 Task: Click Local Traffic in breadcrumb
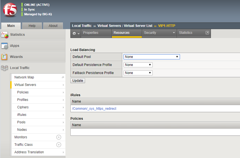click(x=82, y=26)
